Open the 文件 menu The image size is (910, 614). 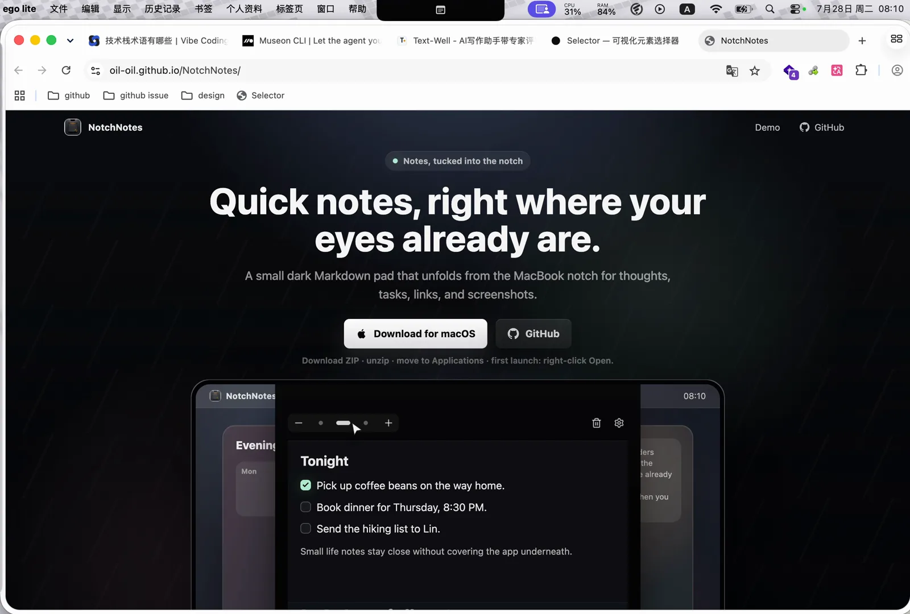[x=59, y=9]
